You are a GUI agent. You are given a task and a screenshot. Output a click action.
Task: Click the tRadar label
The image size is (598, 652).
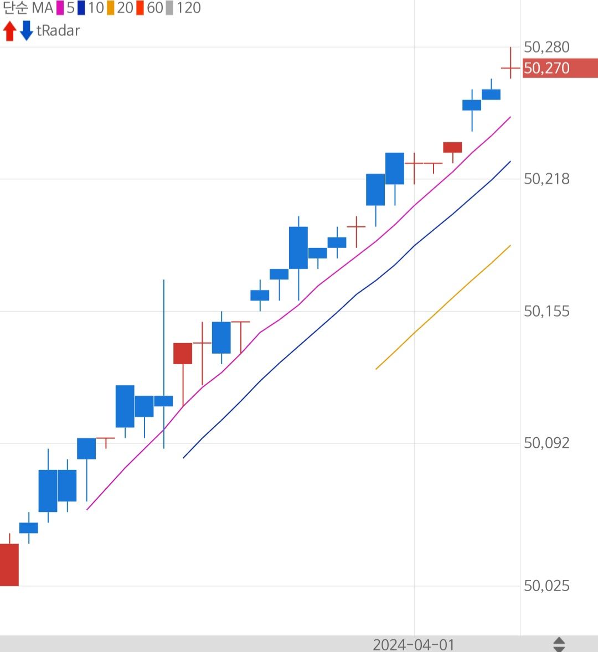[x=58, y=31]
